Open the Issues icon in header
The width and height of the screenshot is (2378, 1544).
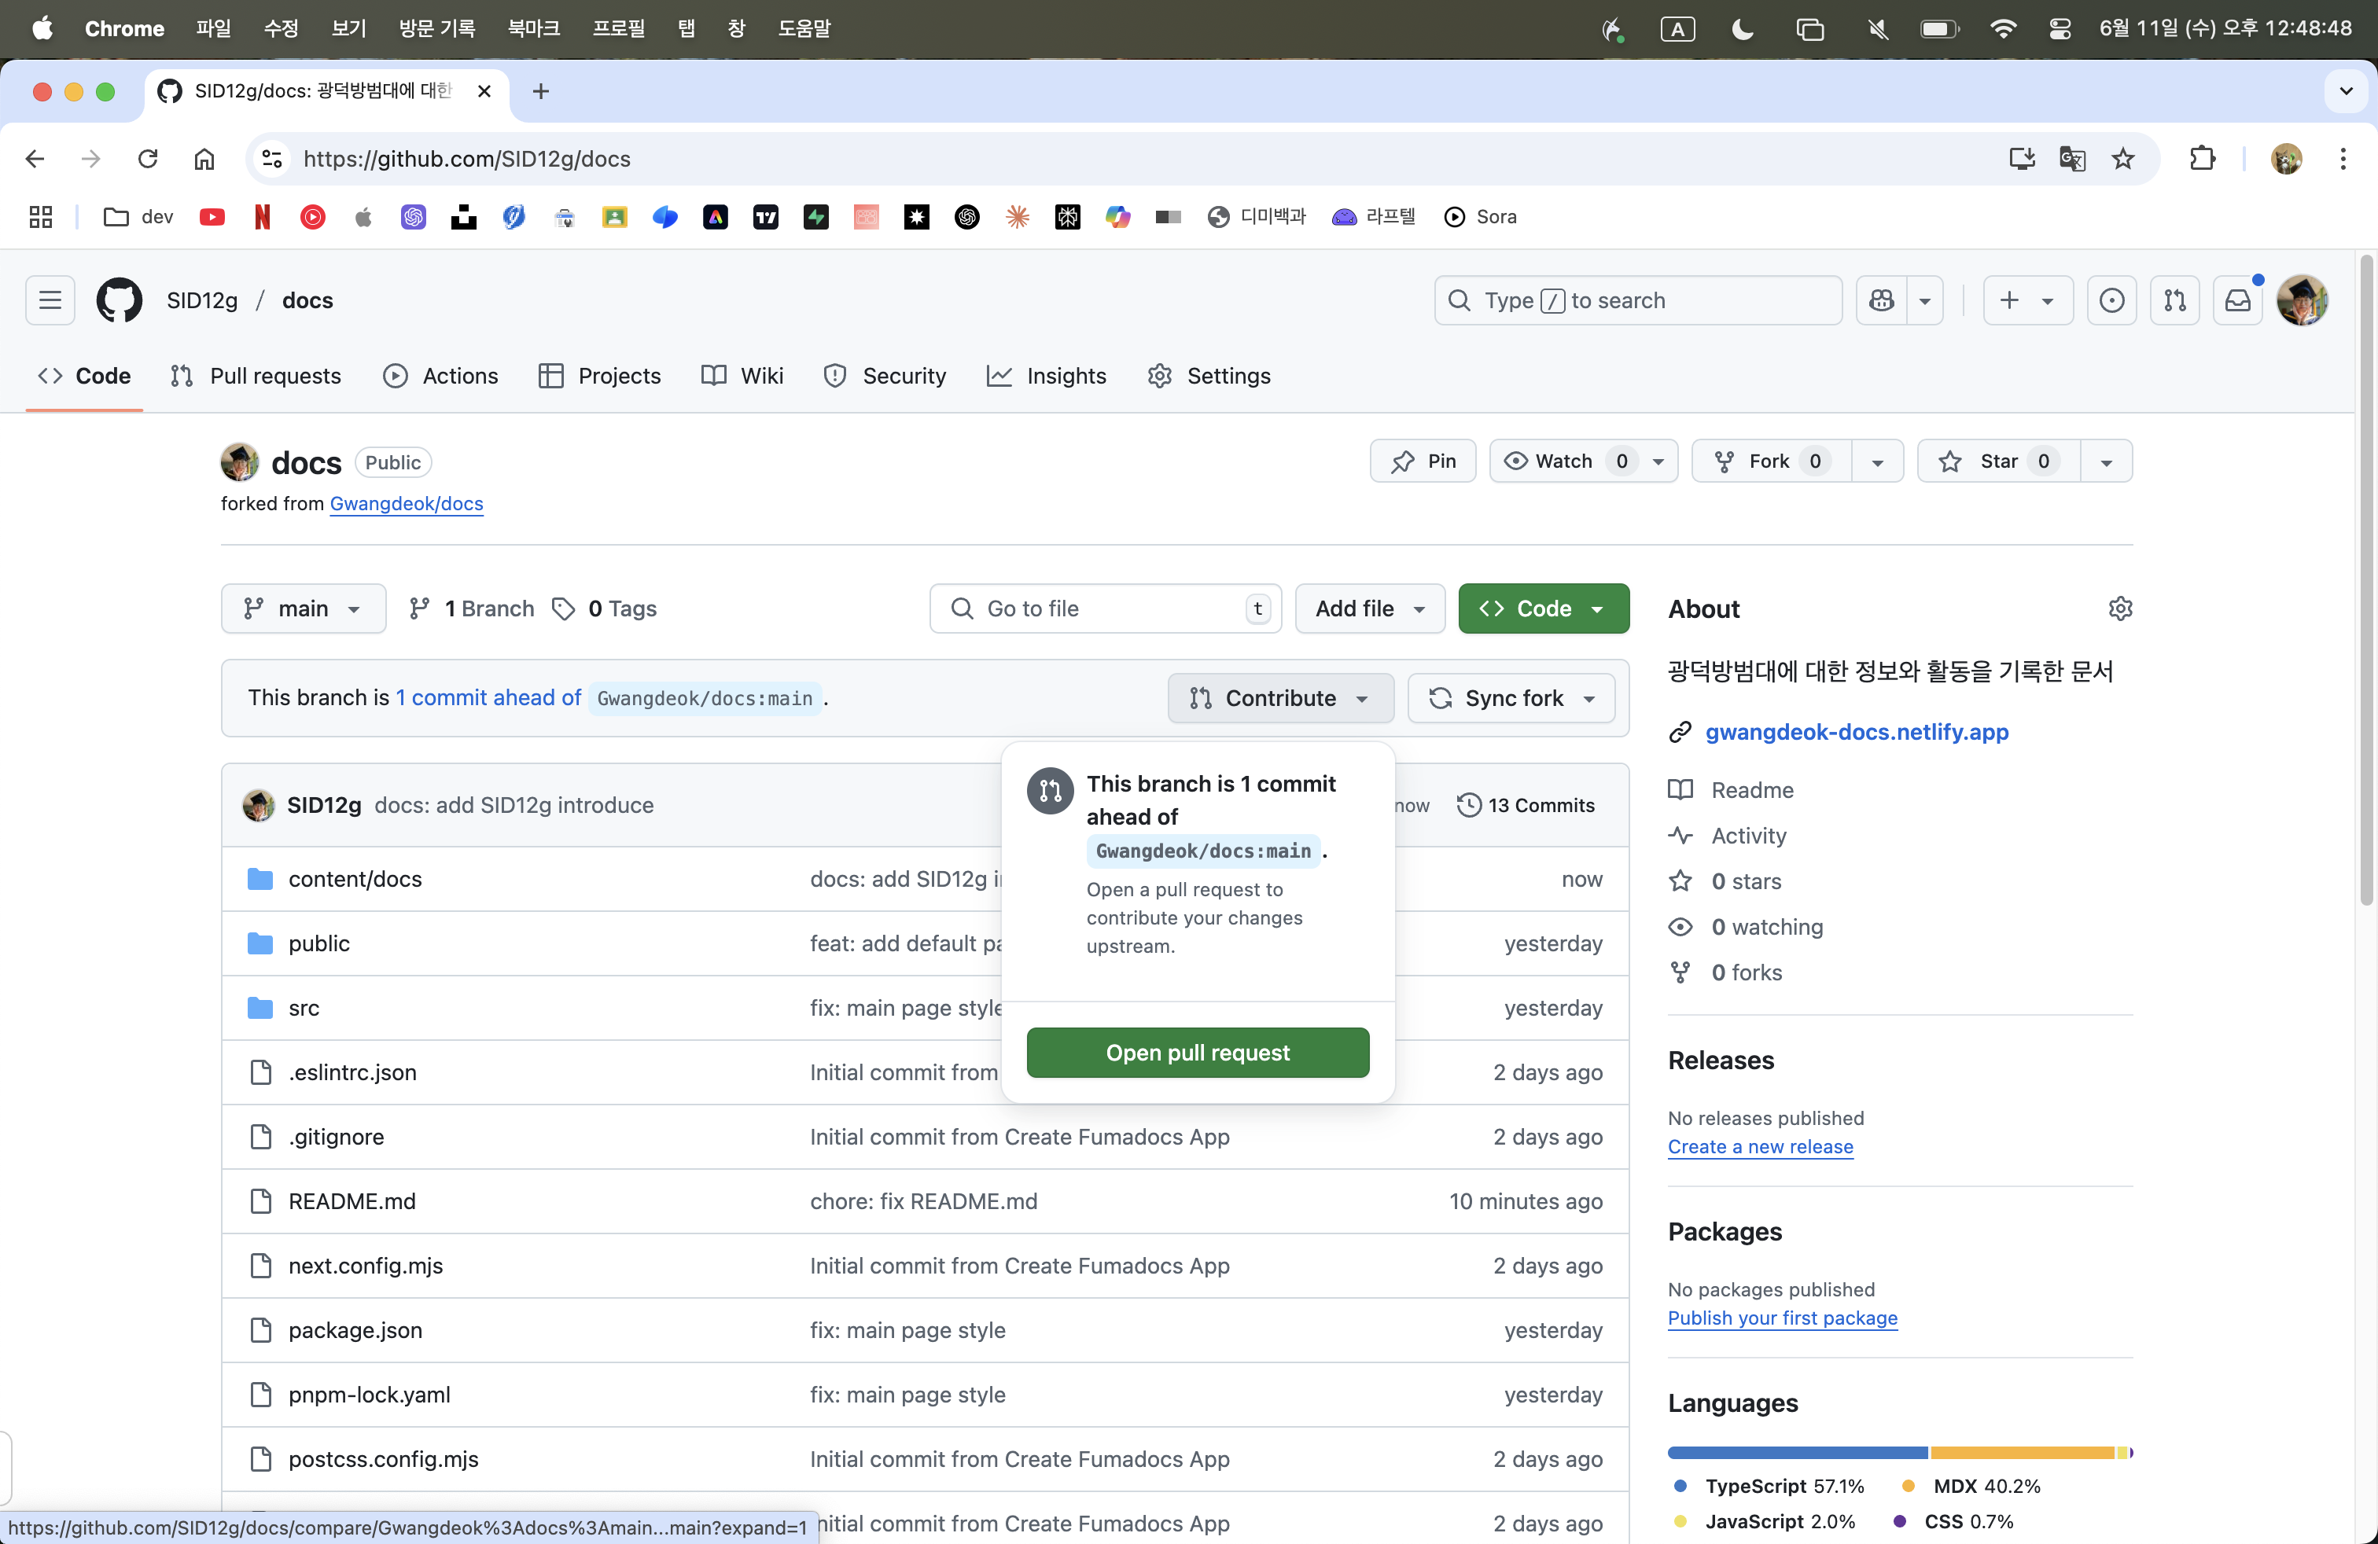pos(2111,300)
